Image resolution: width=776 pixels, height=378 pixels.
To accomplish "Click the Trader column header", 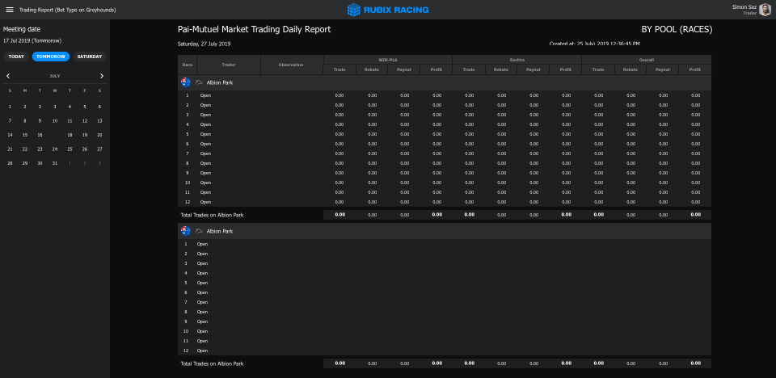I will pos(229,65).
